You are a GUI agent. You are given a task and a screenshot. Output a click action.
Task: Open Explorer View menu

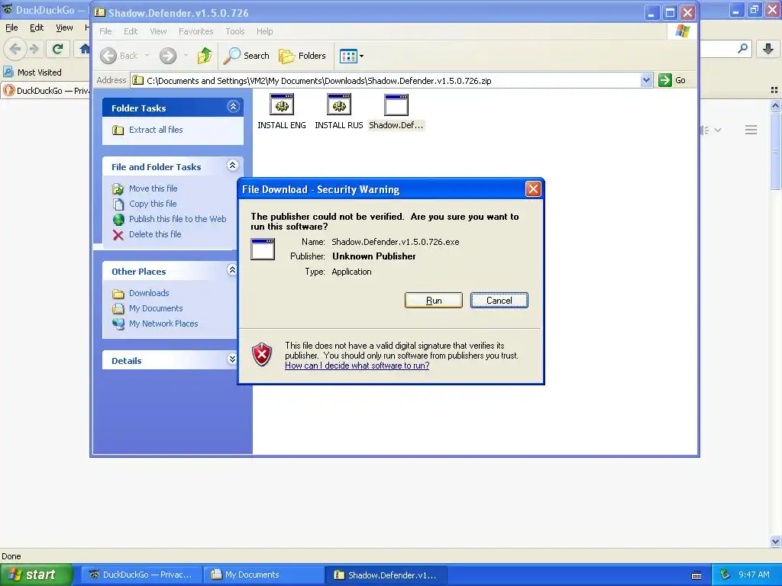[158, 31]
